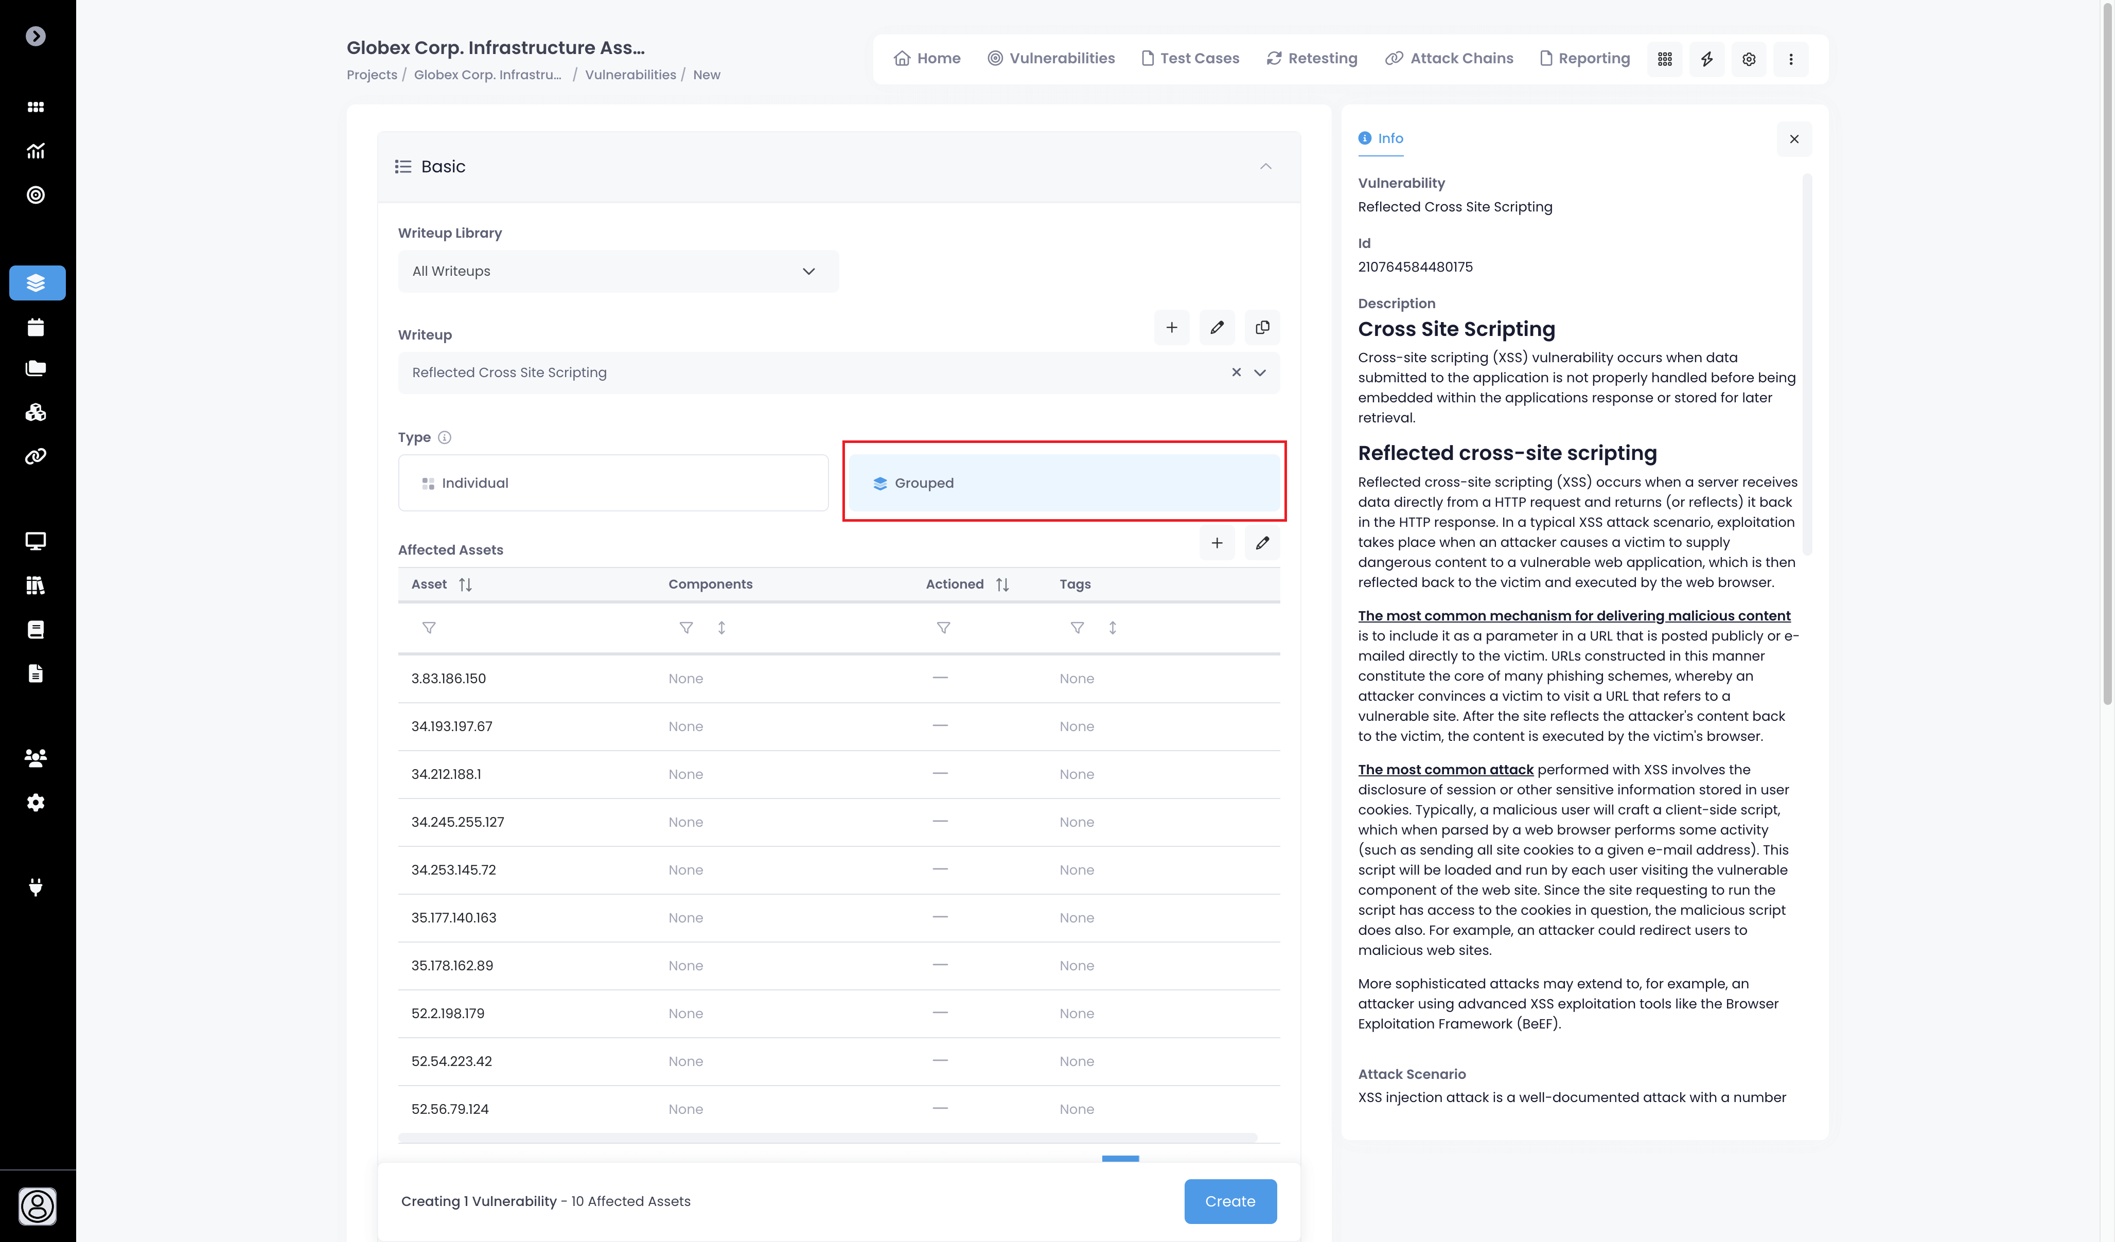Add a writeup with the plus icon
This screenshot has height=1242, width=2115.
[1171, 327]
